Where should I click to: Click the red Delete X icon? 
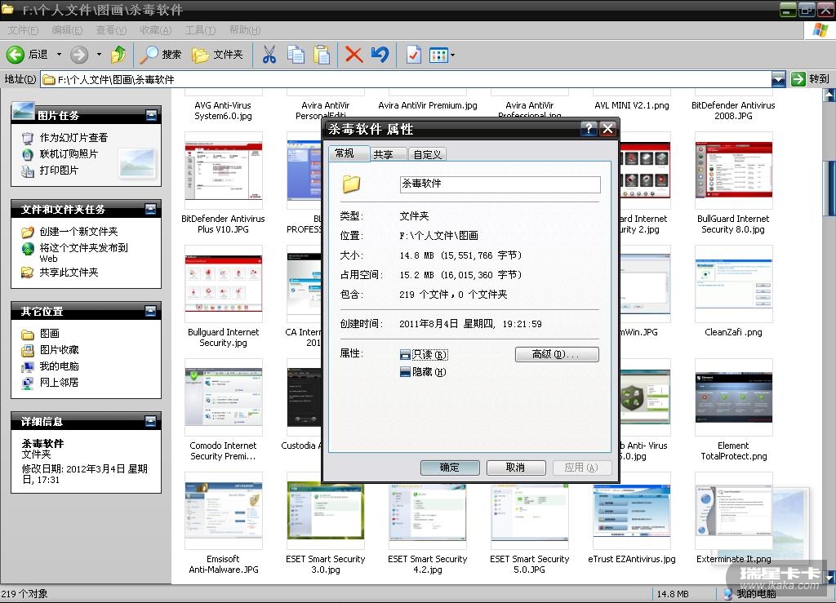(x=354, y=55)
